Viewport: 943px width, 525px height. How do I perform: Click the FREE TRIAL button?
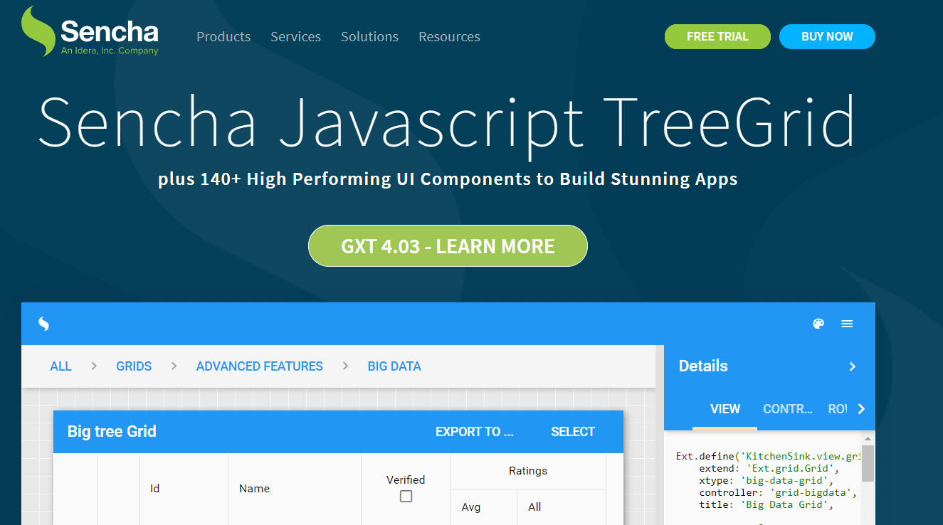pos(717,36)
